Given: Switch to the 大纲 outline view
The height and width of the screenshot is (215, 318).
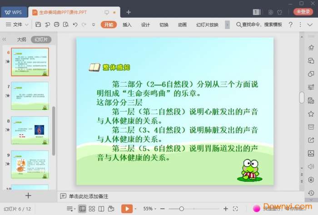Looking at the screenshot, I should click(21, 39).
